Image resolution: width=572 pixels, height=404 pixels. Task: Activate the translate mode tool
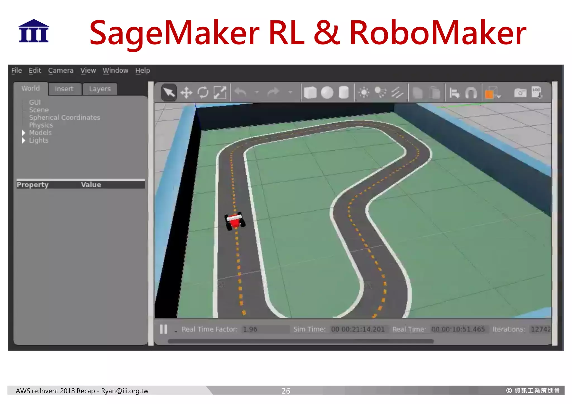click(186, 92)
